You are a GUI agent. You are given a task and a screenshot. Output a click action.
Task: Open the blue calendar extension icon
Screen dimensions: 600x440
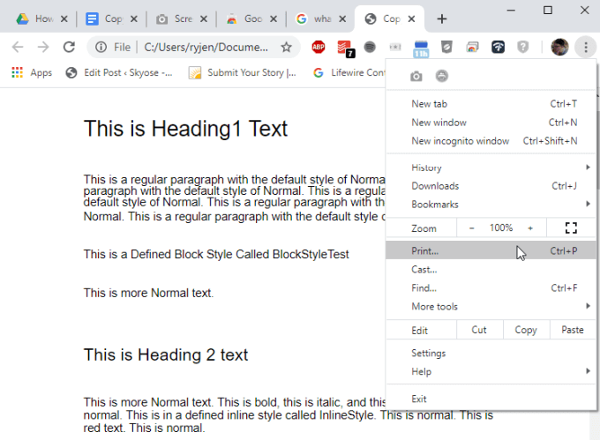point(421,48)
